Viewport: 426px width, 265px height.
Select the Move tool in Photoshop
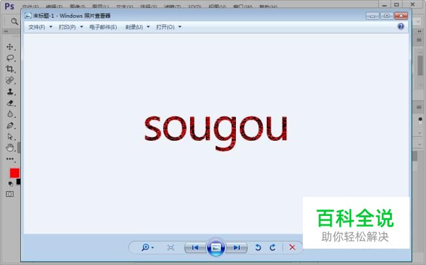coord(10,47)
